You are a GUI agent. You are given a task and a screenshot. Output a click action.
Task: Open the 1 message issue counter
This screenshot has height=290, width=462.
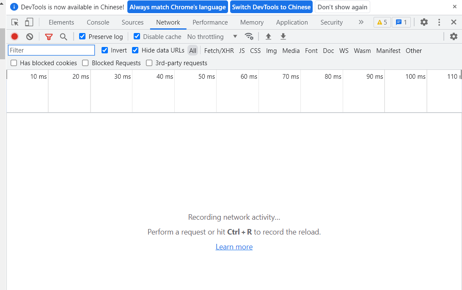pos(401,22)
